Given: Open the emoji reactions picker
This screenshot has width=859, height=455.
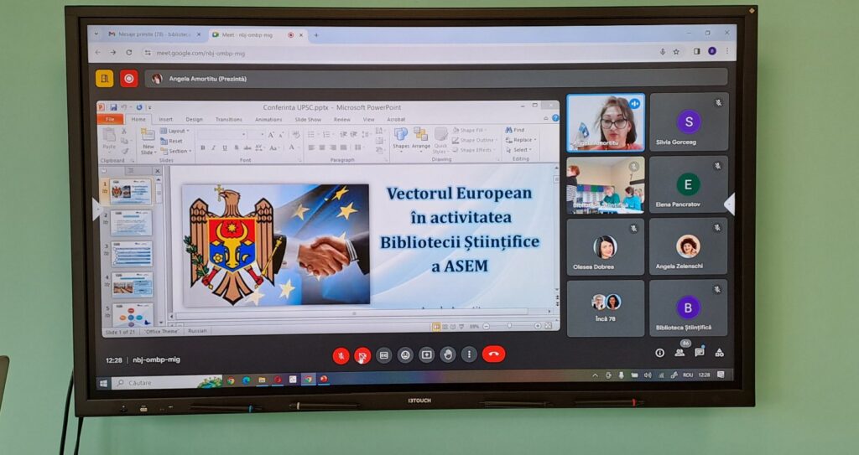Looking at the screenshot, I should 406,355.
